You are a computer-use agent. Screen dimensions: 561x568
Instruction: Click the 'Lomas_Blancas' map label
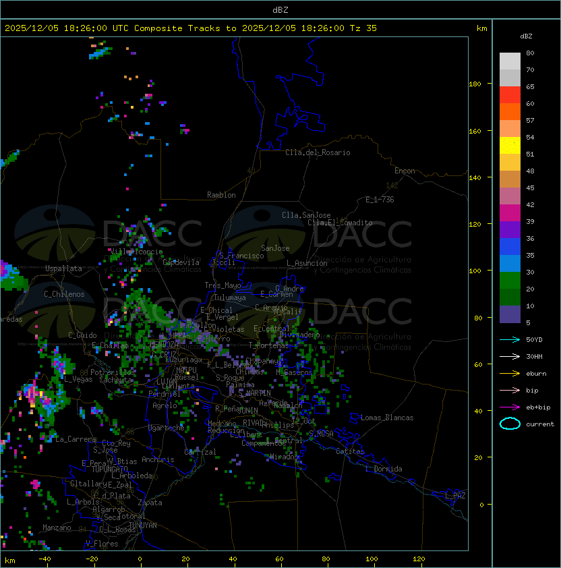387,418
